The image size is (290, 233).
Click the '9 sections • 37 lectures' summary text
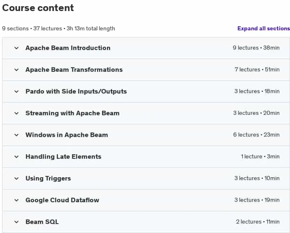pyautogui.click(x=32, y=29)
